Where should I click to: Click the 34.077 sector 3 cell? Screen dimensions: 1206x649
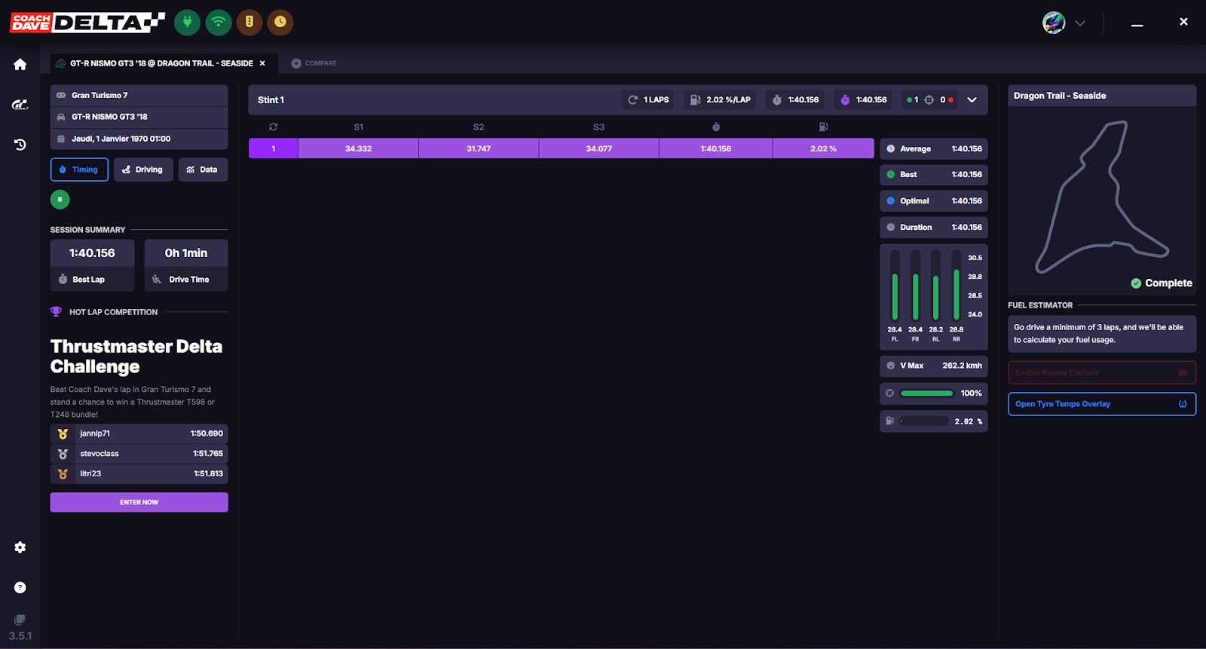(599, 148)
